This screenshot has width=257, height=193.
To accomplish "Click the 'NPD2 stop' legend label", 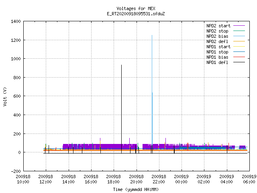I will coord(217,31).
